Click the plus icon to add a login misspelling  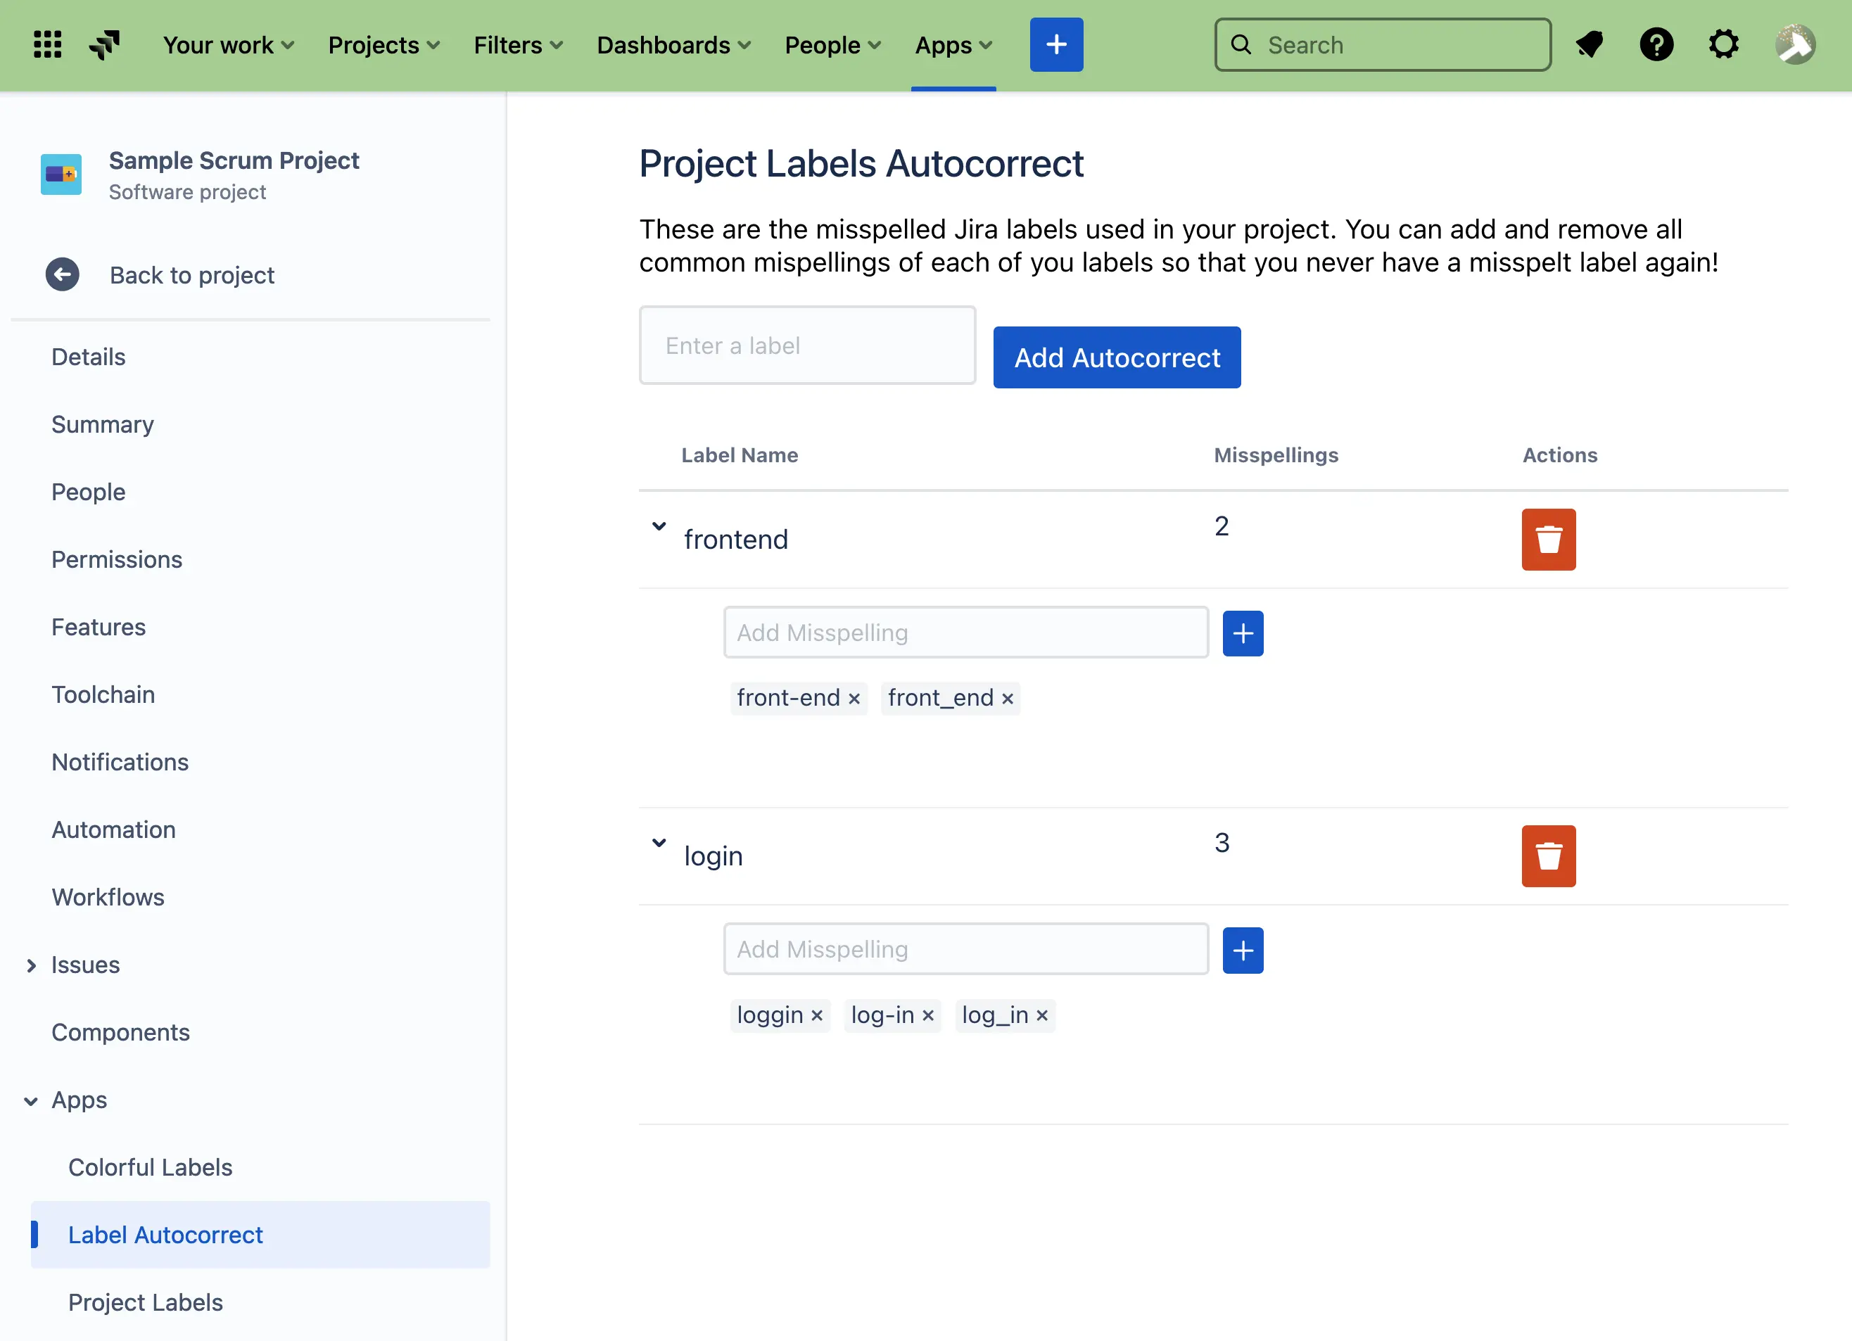(x=1242, y=949)
